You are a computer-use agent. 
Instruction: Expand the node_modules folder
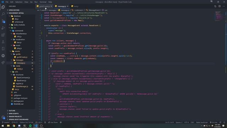click(x=19, y=25)
